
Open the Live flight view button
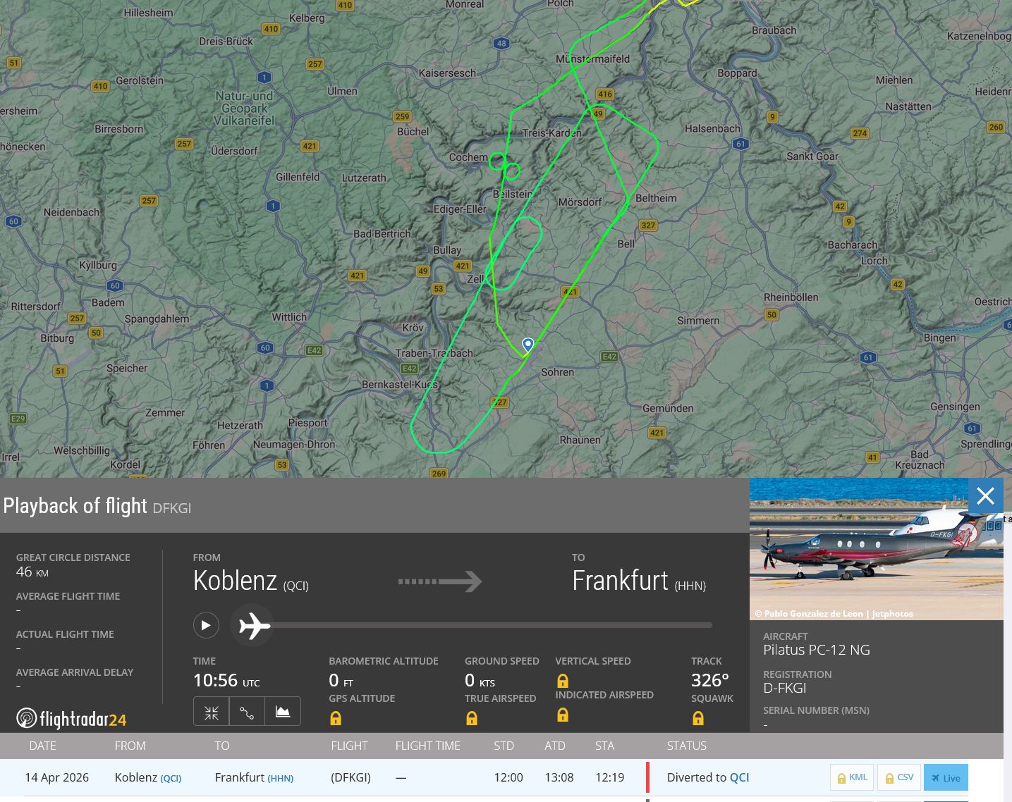point(946,777)
